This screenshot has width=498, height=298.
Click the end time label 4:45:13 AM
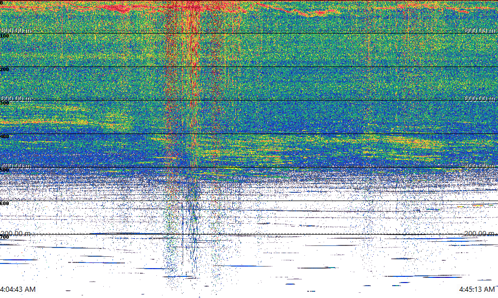click(x=477, y=289)
